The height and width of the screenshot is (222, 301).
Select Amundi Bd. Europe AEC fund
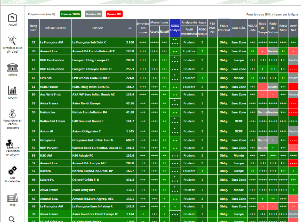click(x=89, y=163)
